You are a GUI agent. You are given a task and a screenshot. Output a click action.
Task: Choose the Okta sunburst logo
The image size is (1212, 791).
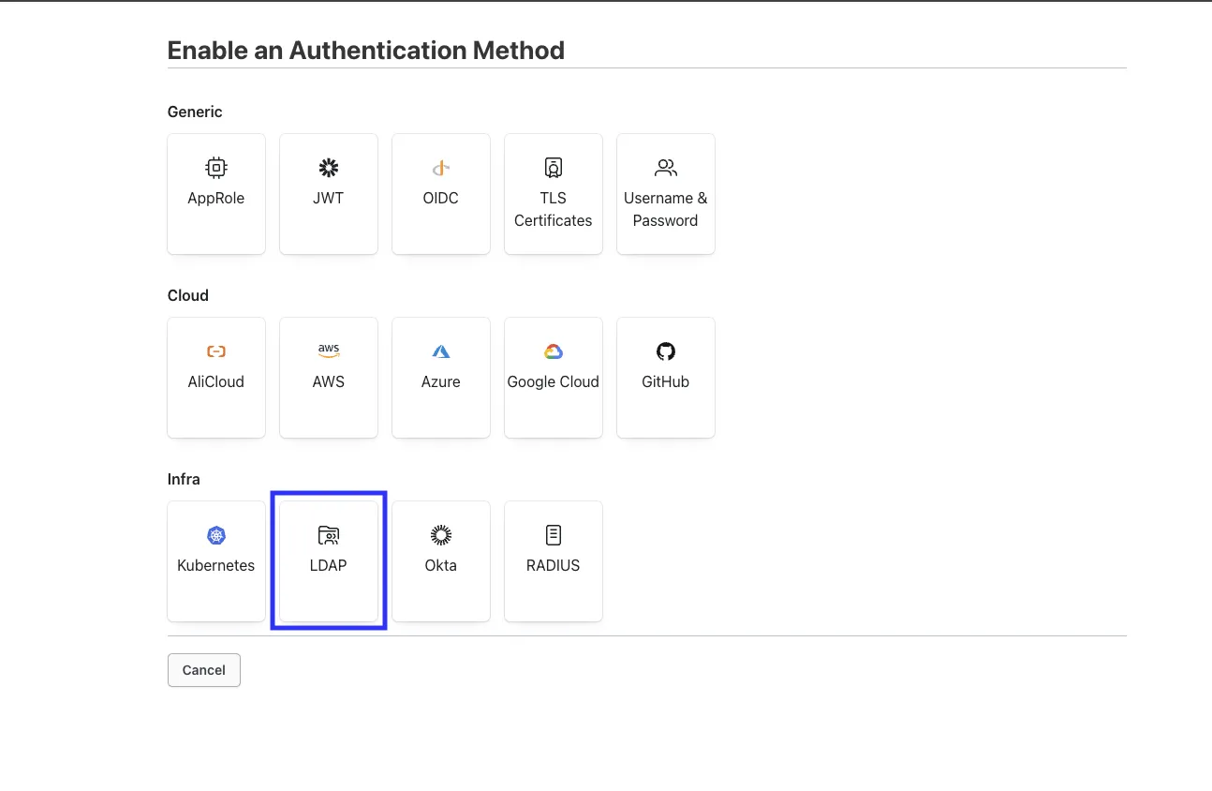441,535
